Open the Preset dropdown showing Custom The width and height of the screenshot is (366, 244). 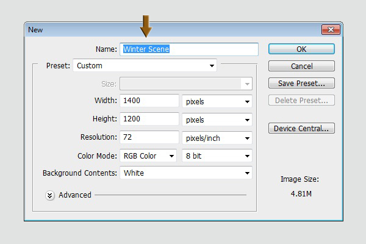(x=145, y=65)
